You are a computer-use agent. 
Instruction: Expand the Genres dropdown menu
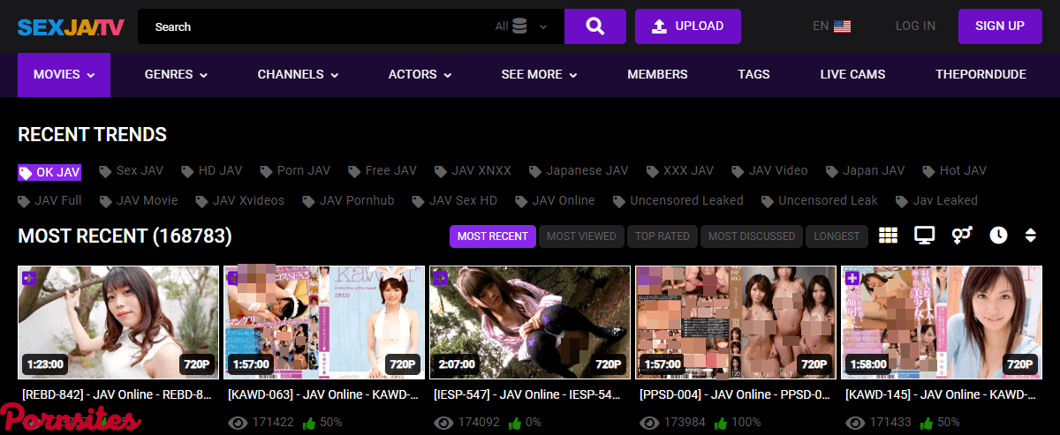click(176, 75)
